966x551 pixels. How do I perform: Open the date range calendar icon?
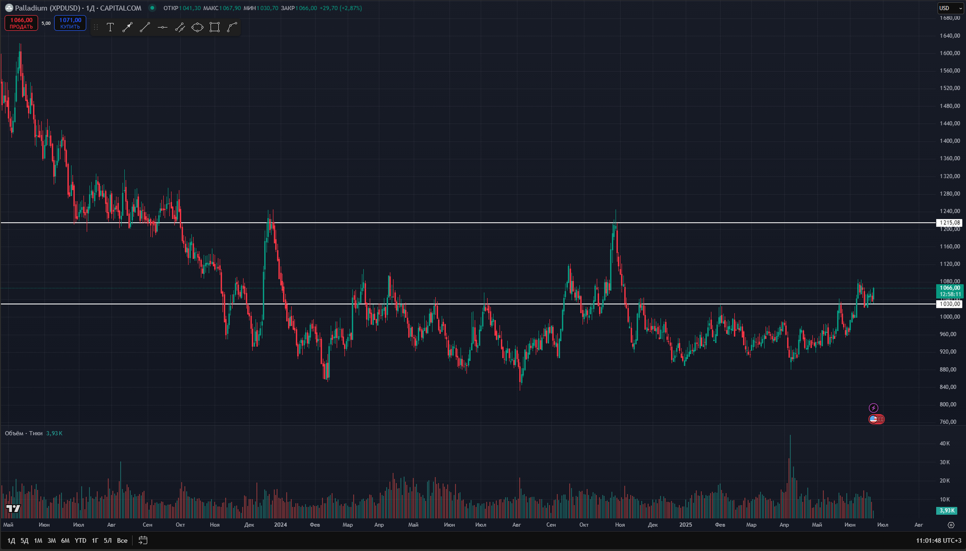143,540
